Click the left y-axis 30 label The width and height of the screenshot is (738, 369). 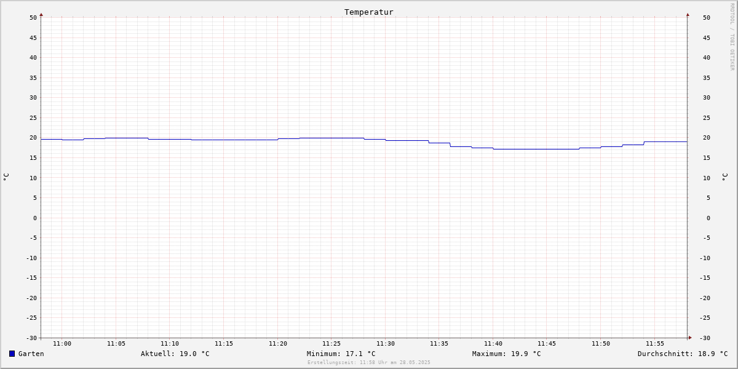click(33, 98)
